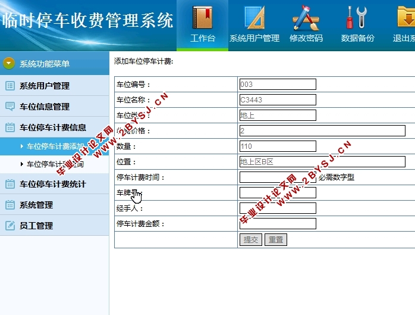Focus the 车位编号 field showing 003
Viewport: 415px width, 315px height.
tap(278, 85)
